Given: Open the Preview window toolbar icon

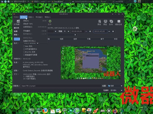Looking at the screenshot, I should [x=105, y=21].
